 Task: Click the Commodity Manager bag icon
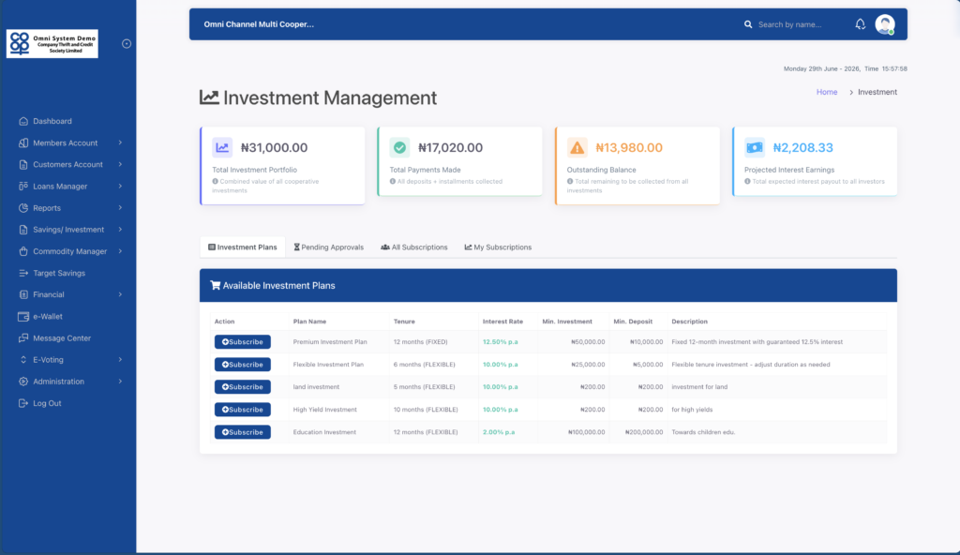click(23, 251)
